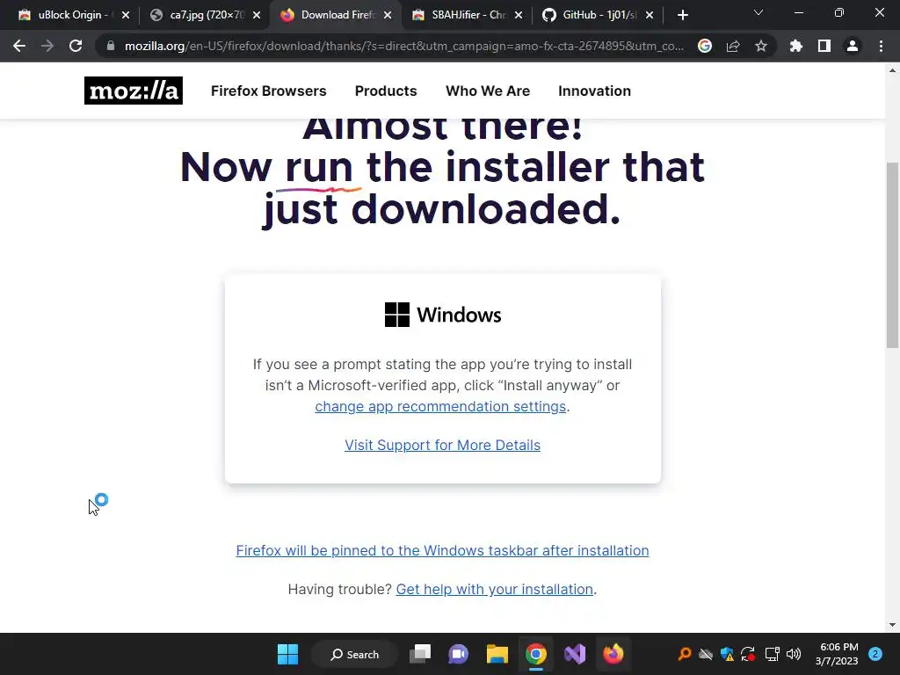Screen dimensions: 900x675
Task: Click the Mozilla logo
Action: click(x=134, y=91)
